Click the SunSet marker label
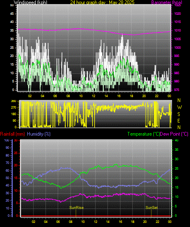The height and width of the screenshot is (227, 190). [x=152, y=208]
